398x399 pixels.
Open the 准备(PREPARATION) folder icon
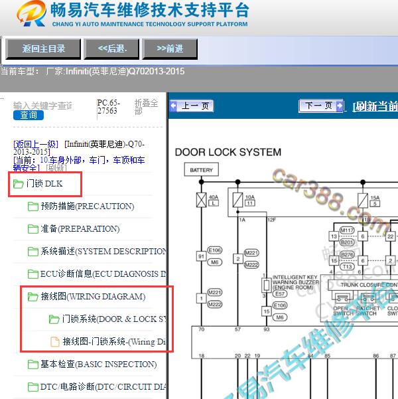(x=33, y=229)
